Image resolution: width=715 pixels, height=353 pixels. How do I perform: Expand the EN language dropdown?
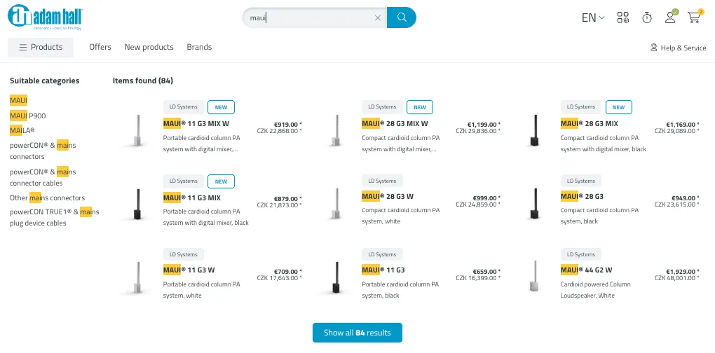593,18
